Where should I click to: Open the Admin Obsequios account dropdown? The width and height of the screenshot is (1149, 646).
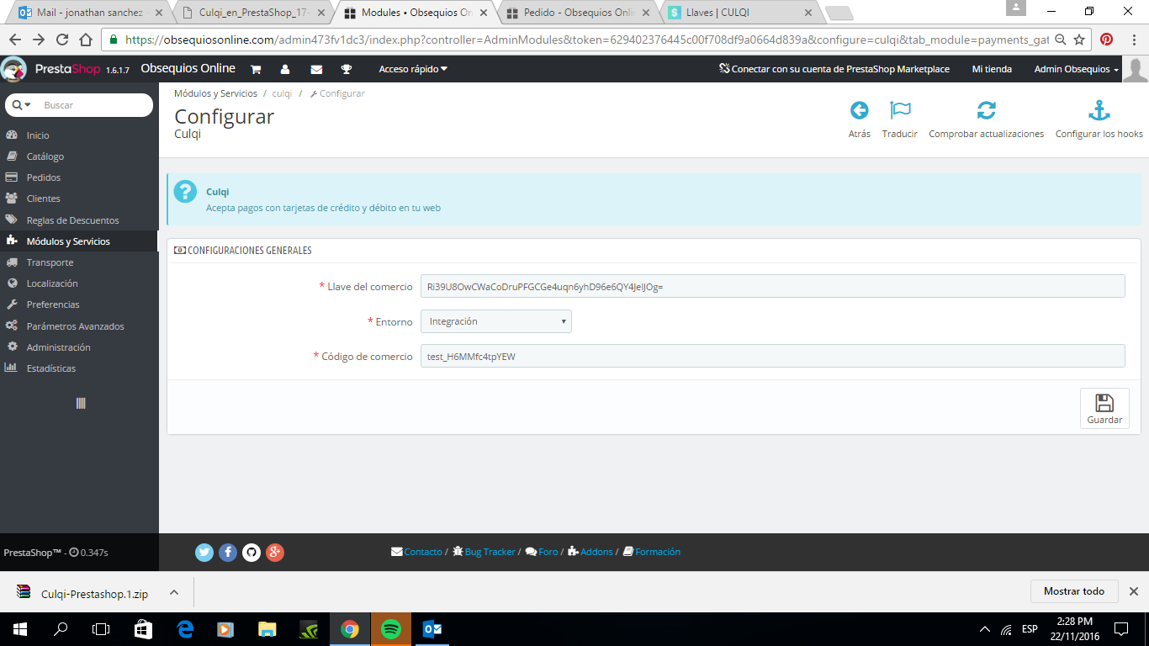click(1077, 69)
